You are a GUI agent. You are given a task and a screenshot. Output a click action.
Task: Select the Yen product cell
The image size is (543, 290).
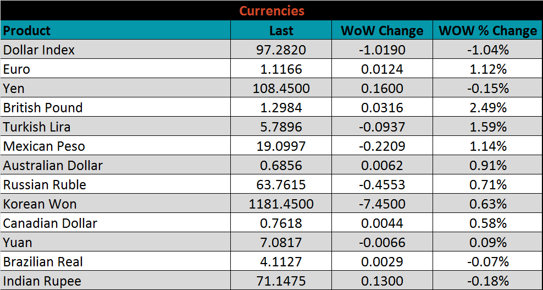click(14, 89)
